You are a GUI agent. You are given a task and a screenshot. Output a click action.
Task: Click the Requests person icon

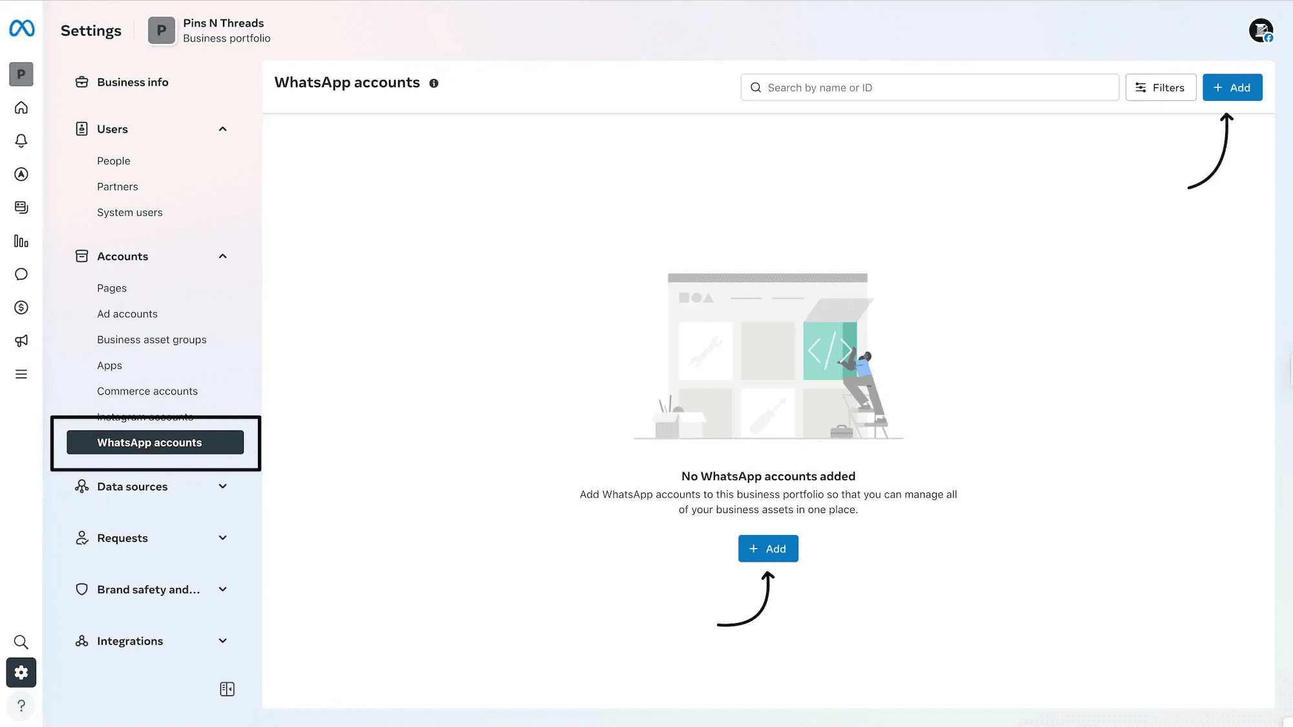tap(81, 538)
